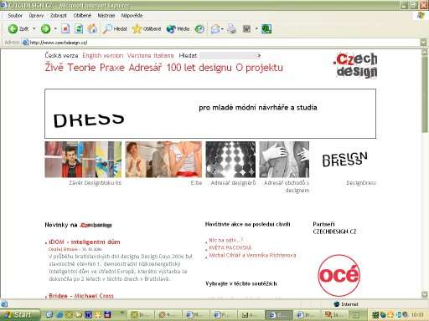Click the green Back arrow icon
429x321 pixels.
(13, 28)
